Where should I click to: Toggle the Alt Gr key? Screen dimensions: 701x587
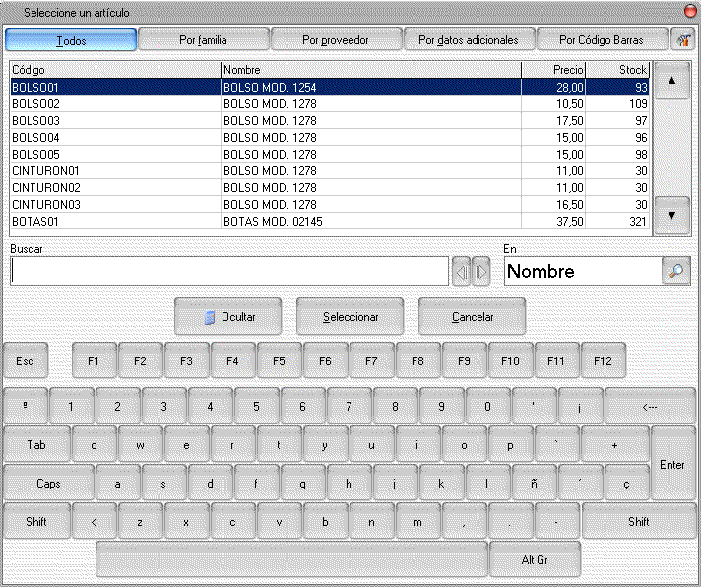(534, 559)
